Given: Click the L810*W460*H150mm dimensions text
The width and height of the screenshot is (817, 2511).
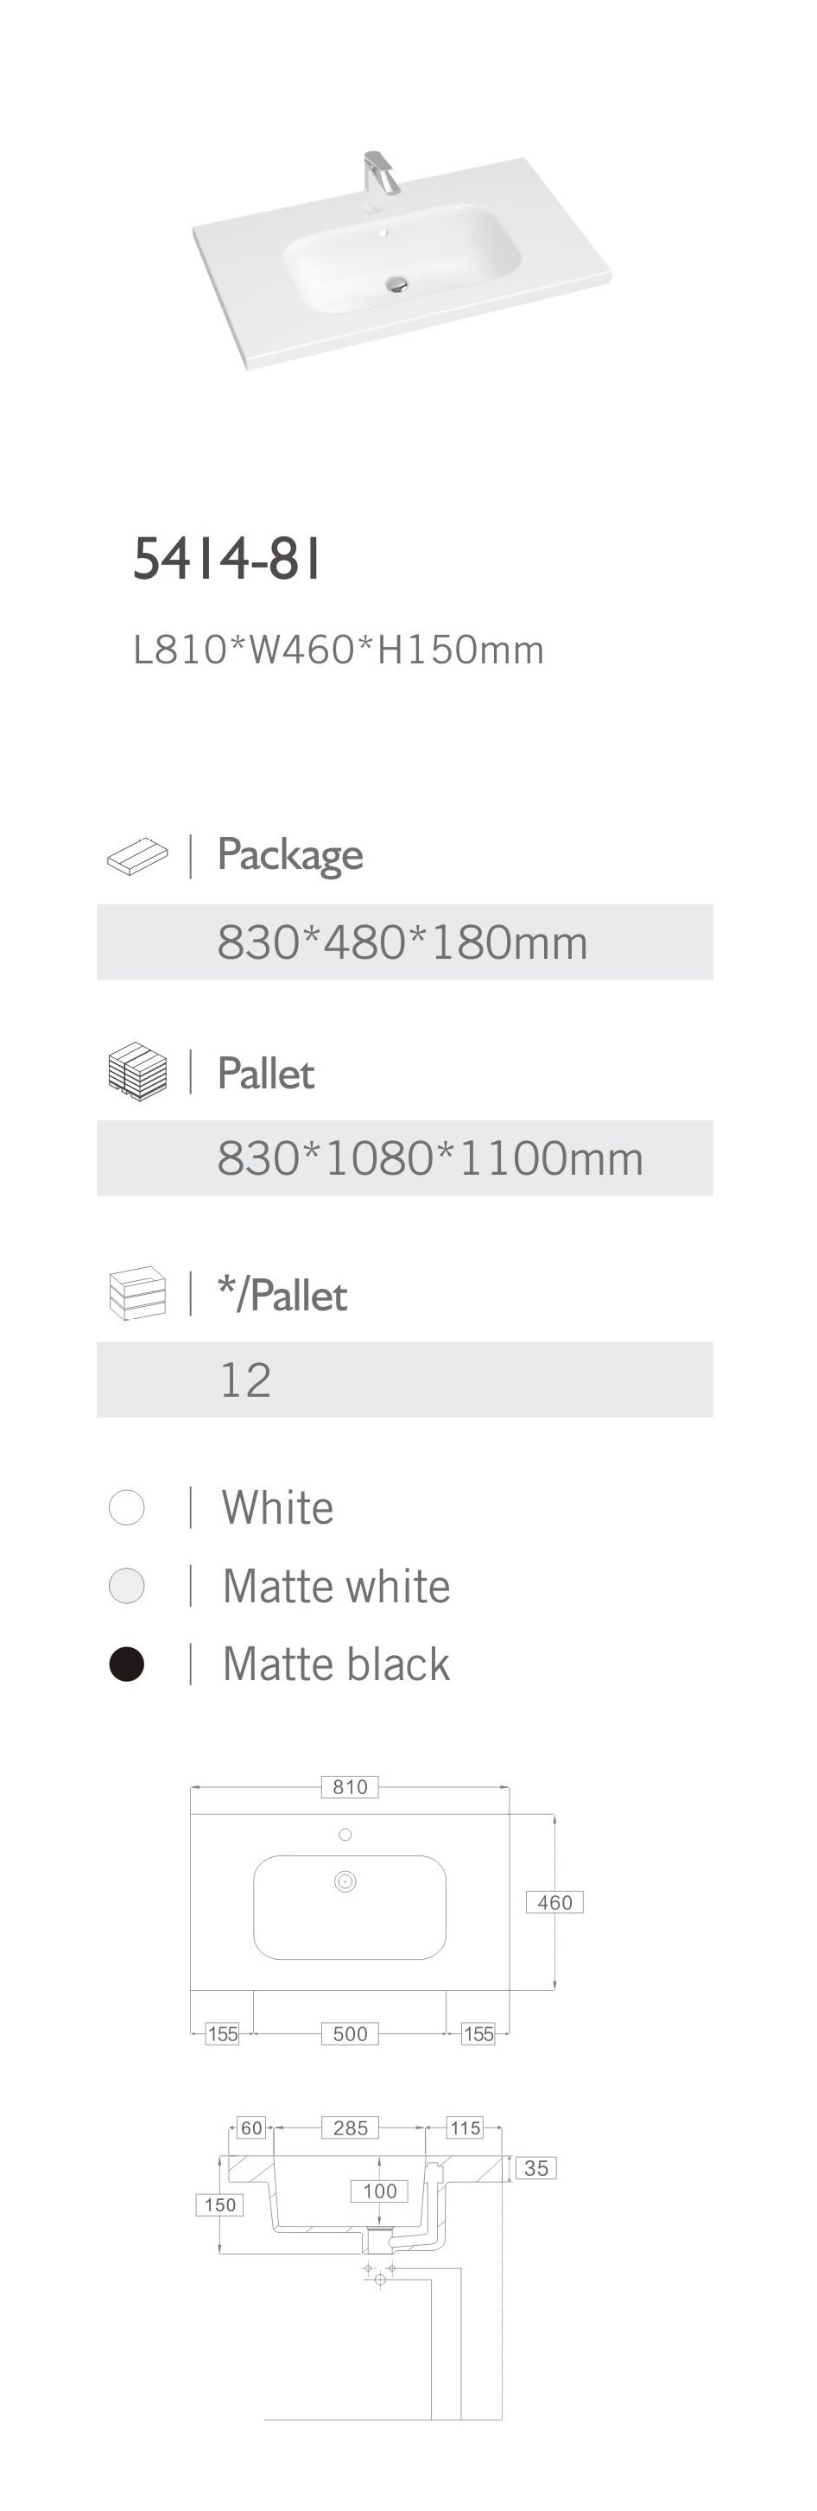Looking at the screenshot, I should [x=339, y=650].
